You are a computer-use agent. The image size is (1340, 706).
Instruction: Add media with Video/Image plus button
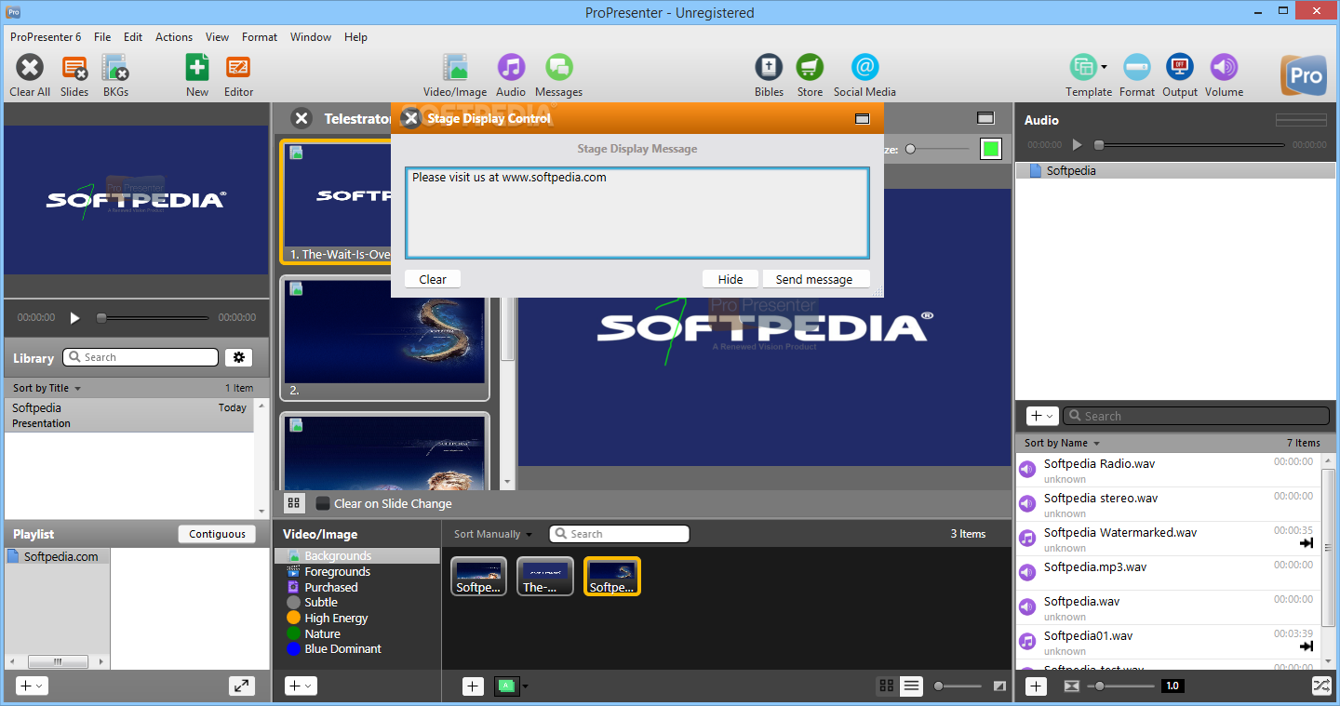(473, 686)
